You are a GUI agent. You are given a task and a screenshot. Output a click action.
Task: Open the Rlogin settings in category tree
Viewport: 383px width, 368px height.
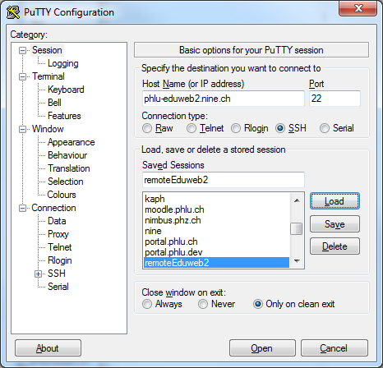pyautogui.click(x=60, y=260)
